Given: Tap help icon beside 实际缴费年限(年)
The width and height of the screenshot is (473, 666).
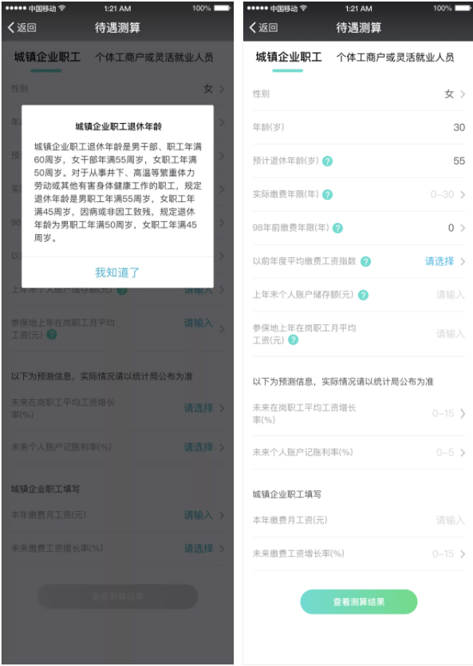Looking at the screenshot, I should [x=327, y=195].
